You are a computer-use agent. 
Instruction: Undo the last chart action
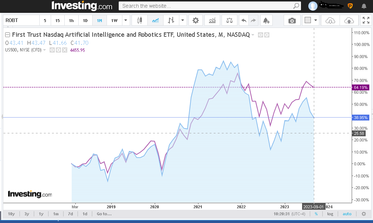[244, 20]
